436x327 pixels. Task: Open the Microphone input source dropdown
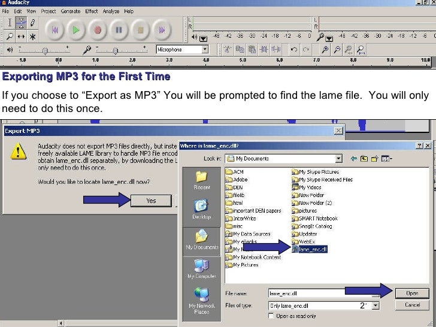click(x=205, y=50)
